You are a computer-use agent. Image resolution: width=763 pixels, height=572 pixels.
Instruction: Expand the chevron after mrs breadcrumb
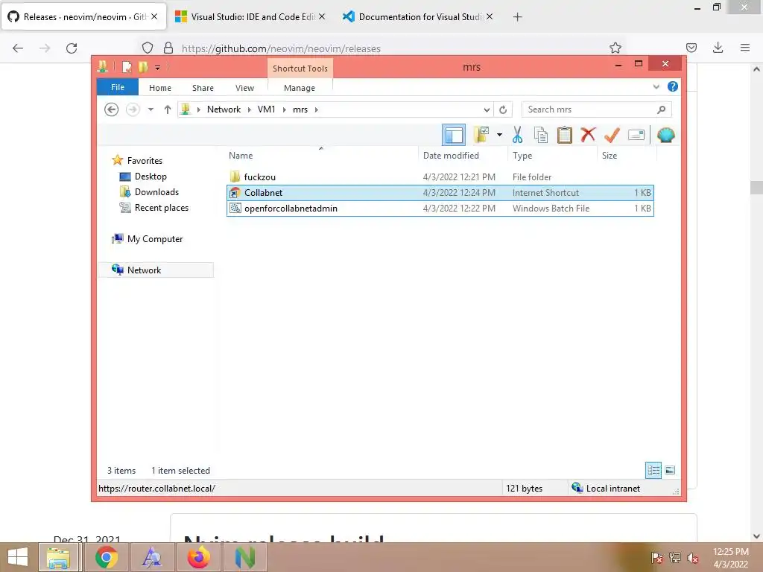pos(316,109)
